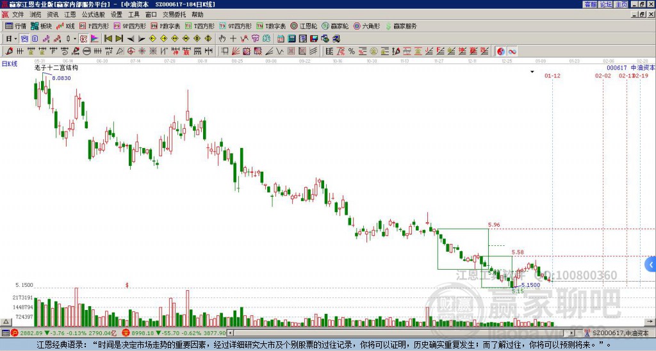
Task: Click the 客服 customer service link
Action: pyautogui.click(x=590, y=4)
